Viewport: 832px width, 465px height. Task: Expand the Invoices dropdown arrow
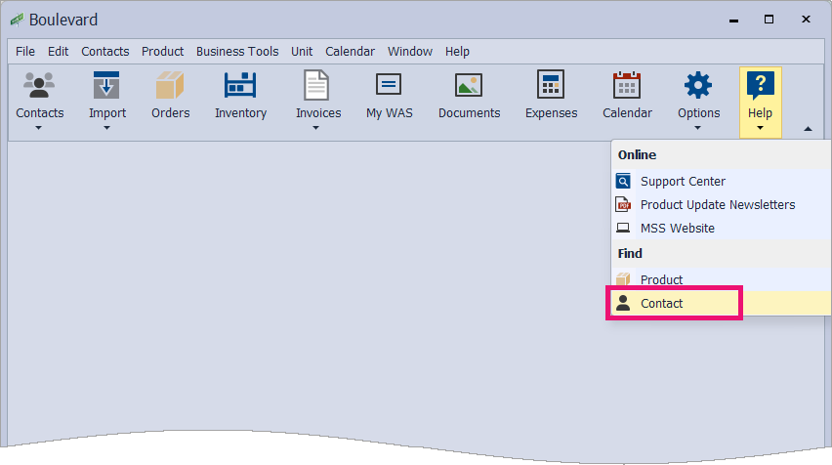[x=315, y=128]
